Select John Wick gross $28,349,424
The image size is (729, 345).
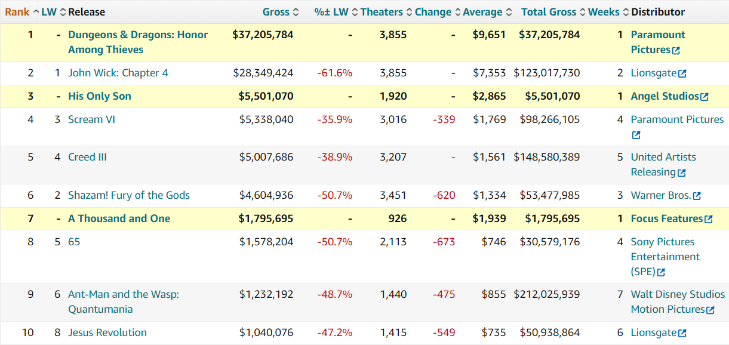263,73
